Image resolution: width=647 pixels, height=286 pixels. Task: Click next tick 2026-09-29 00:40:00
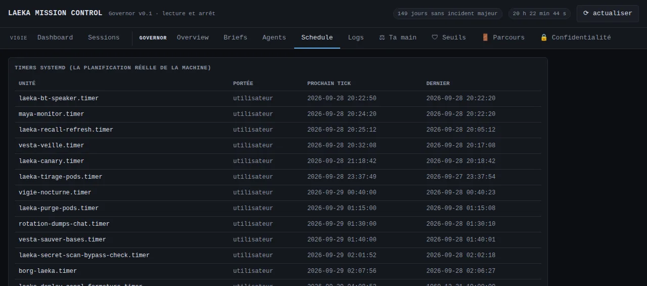(x=342, y=193)
